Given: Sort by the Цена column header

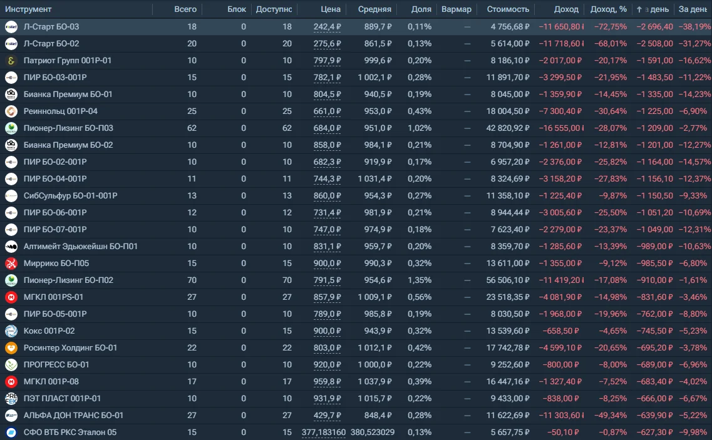Looking at the screenshot, I should click(x=331, y=9).
